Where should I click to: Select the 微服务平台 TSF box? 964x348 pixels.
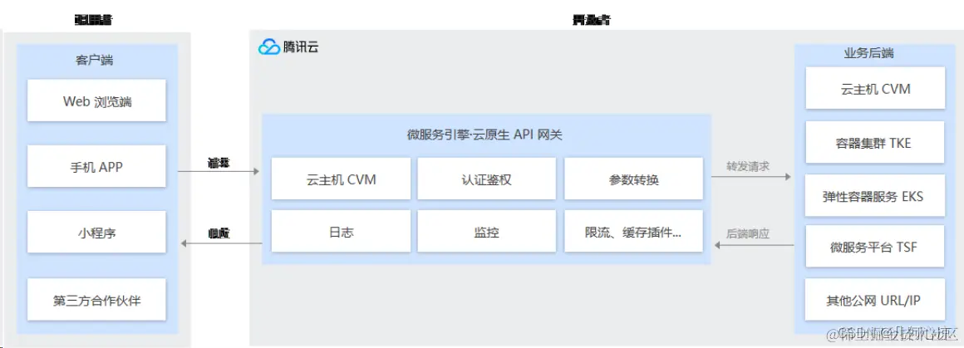click(875, 246)
